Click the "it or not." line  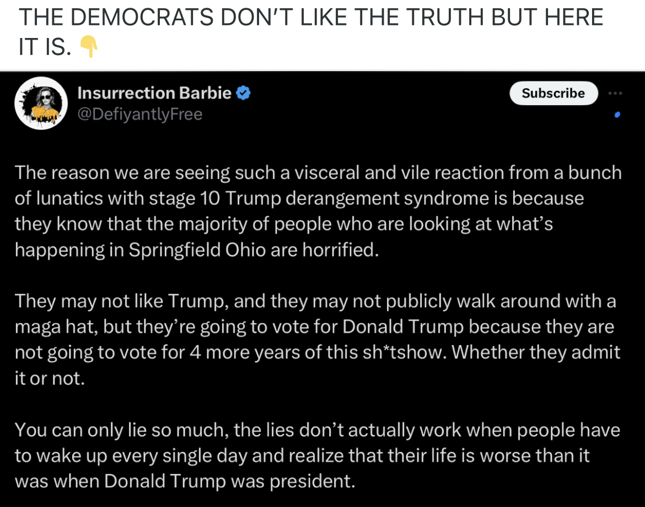(x=50, y=379)
